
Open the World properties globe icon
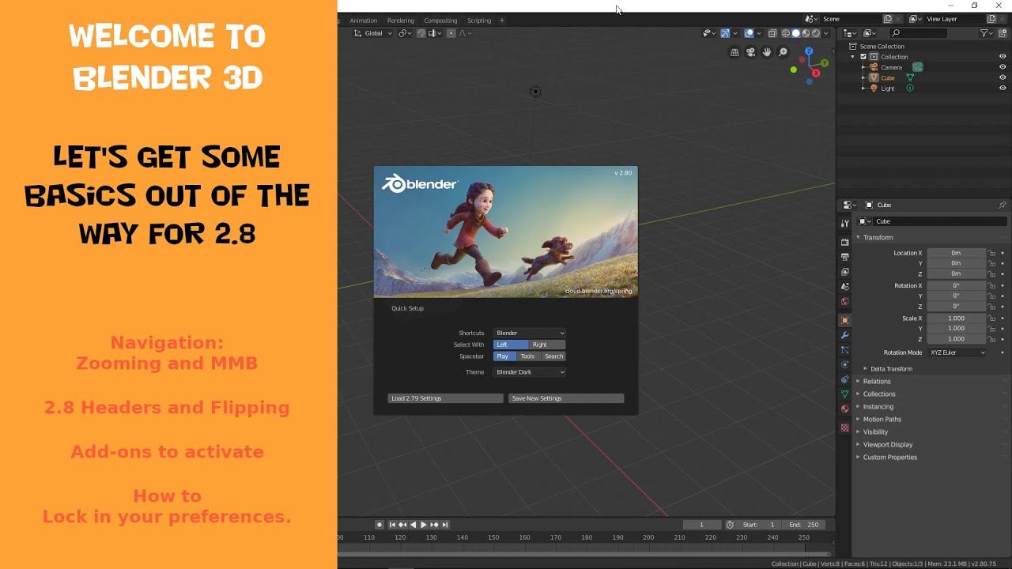(844, 301)
